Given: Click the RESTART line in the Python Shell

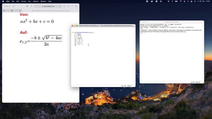Looking at the screenshot, I should pos(171,31).
